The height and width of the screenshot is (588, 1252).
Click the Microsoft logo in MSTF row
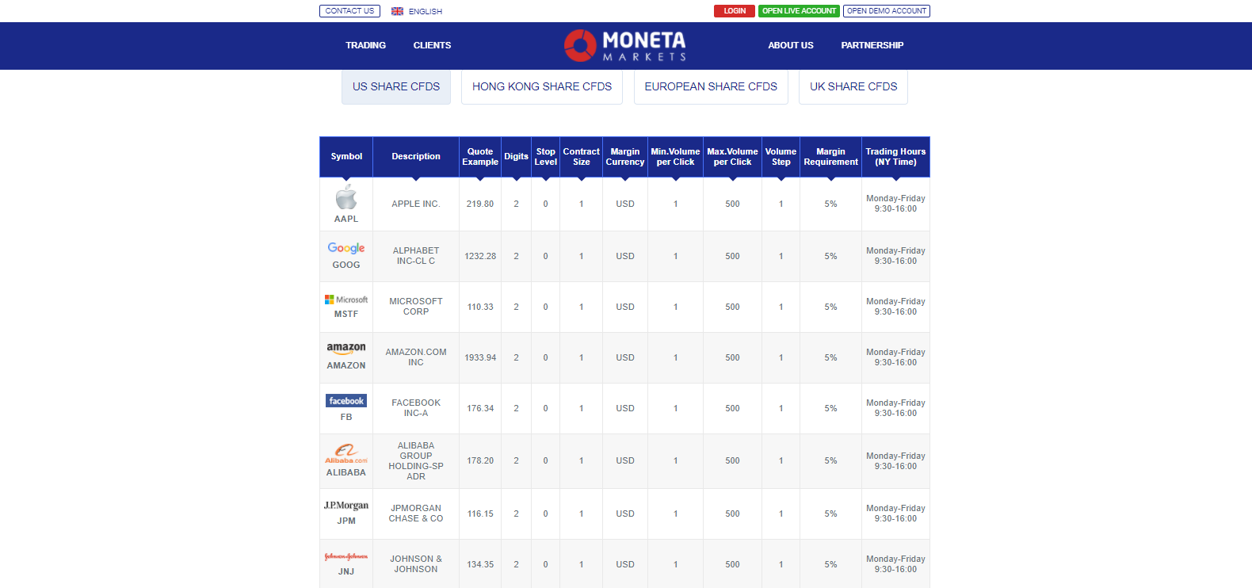[346, 300]
